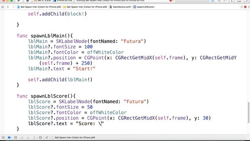Open the spawnLblScore() method breadcrumb
Image resolution: width=250 pixels, height=141 pixels.
[144, 7]
